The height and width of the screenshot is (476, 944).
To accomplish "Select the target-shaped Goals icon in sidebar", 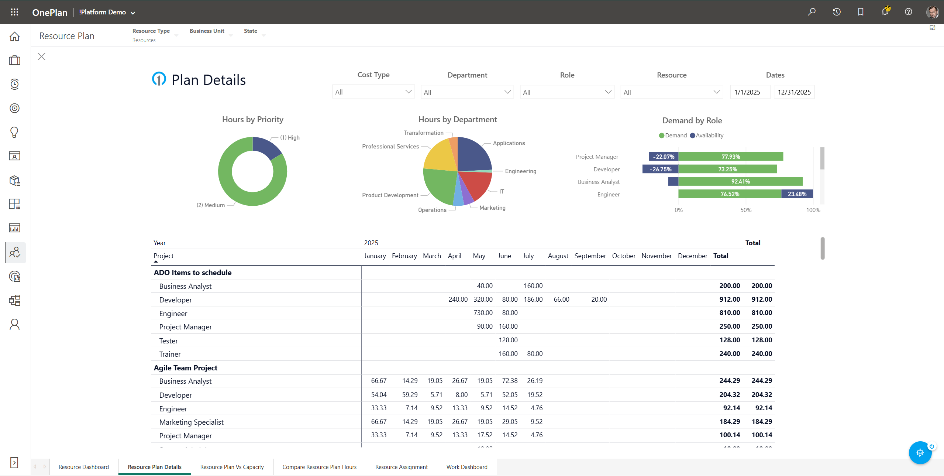I will pos(14,108).
